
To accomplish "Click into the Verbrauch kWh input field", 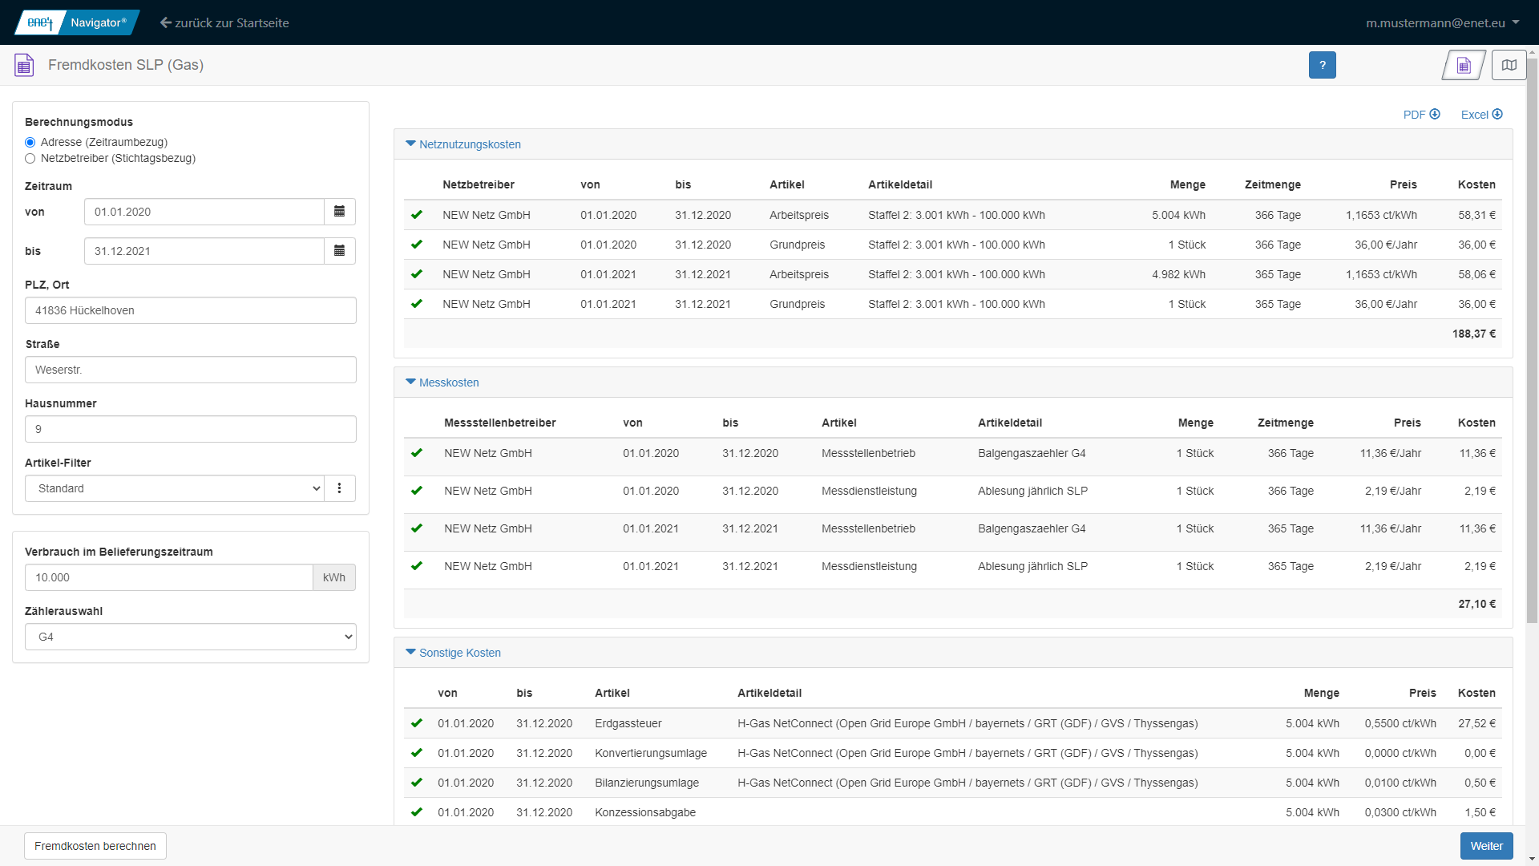I will pos(168,577).
